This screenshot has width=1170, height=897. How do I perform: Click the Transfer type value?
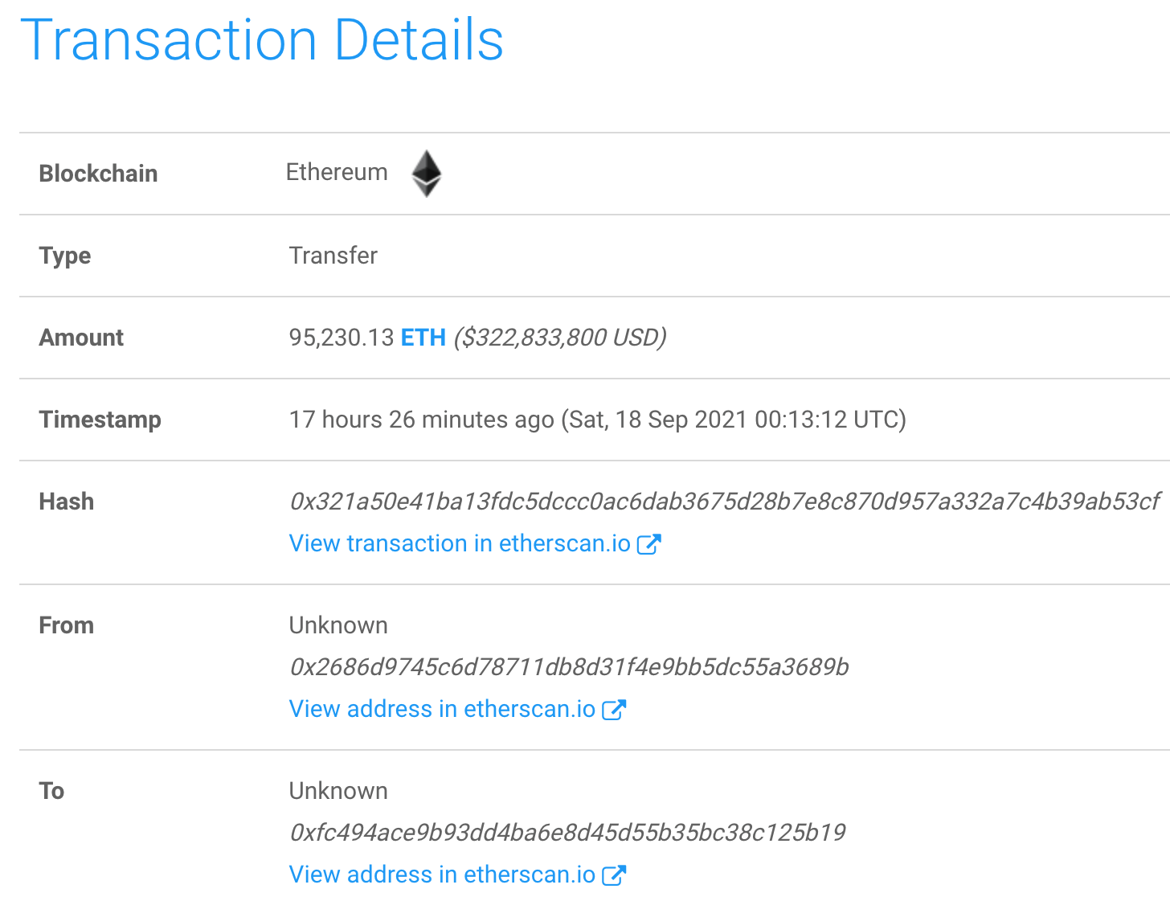coord(333,256)
